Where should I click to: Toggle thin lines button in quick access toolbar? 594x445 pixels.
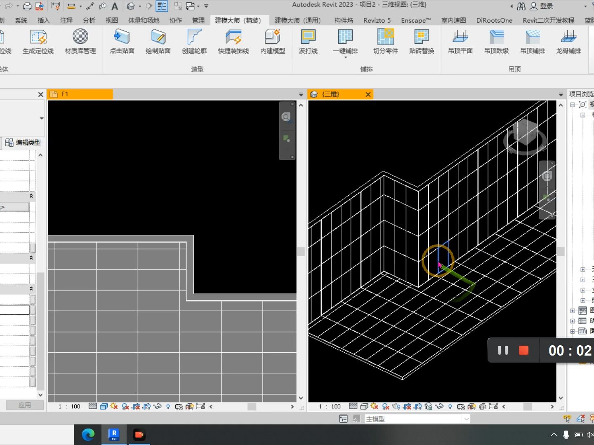click(162, 6)
